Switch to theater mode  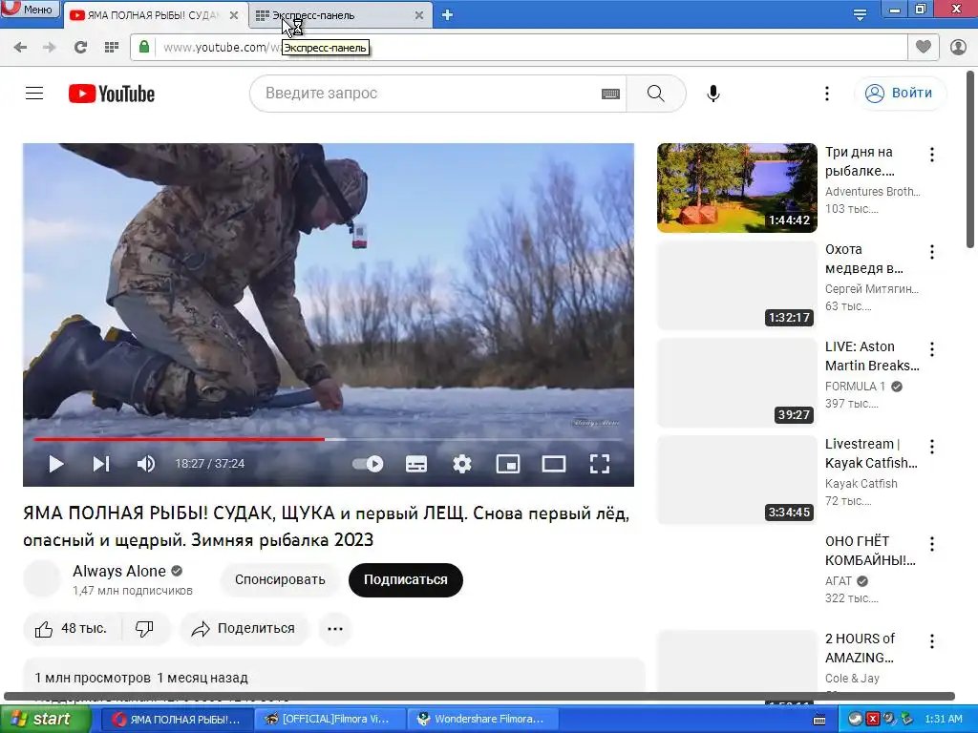[554, 464]
